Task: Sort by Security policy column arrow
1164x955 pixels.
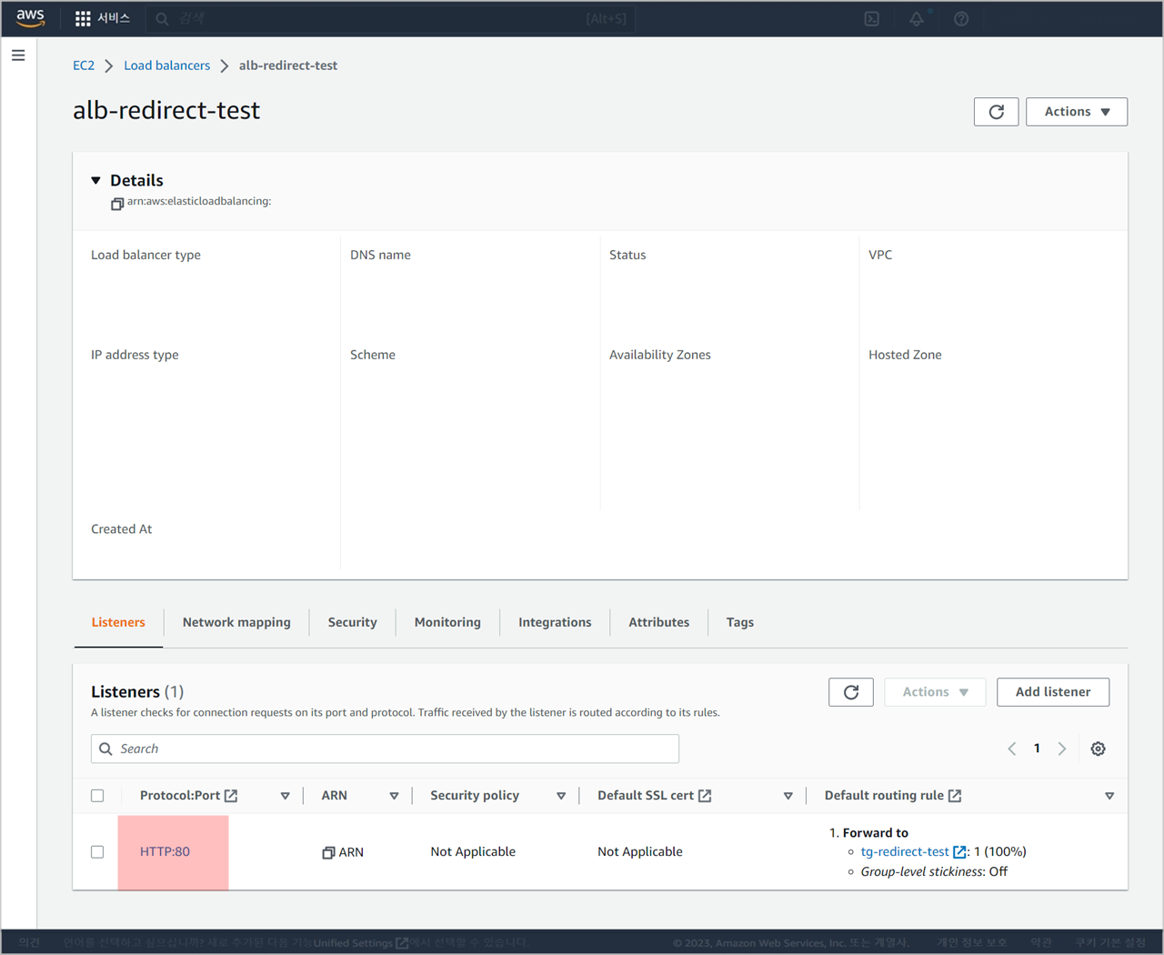Action: pyautogui.click(x=561, y=796)
